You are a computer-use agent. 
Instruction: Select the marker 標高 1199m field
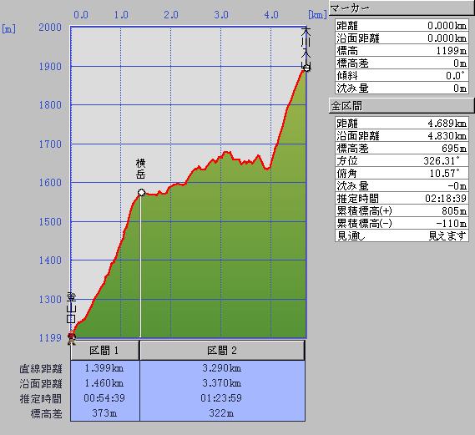402,51
